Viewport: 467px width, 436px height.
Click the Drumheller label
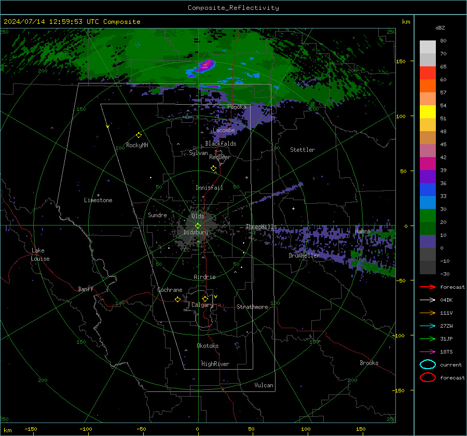(x=304, y=256)
